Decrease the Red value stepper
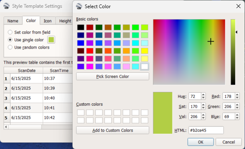The height and width of the screenshot is (149, 245). pyautogui.click(x=237, y=98)
